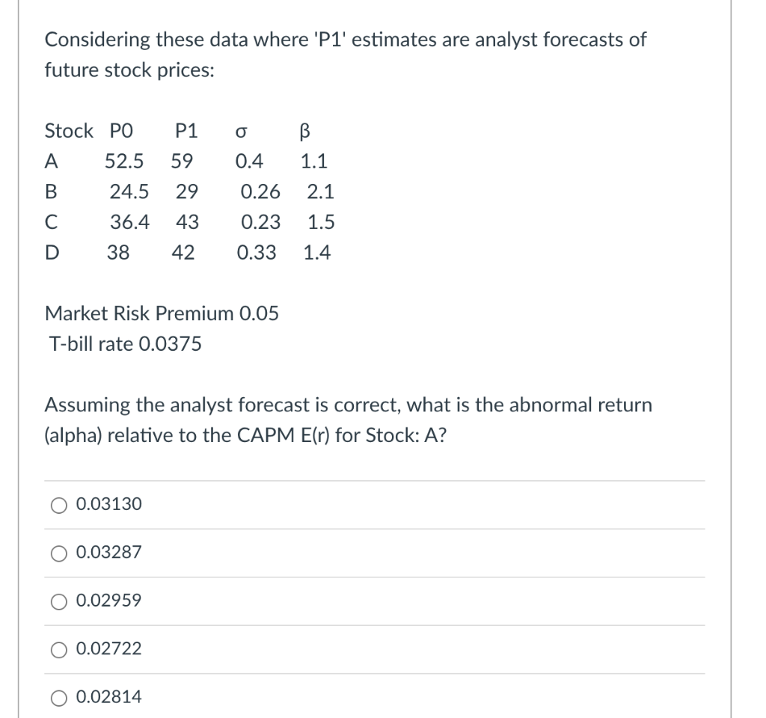
Task: Select the radio button for answer 0.03287
Action: pos(59,553)
